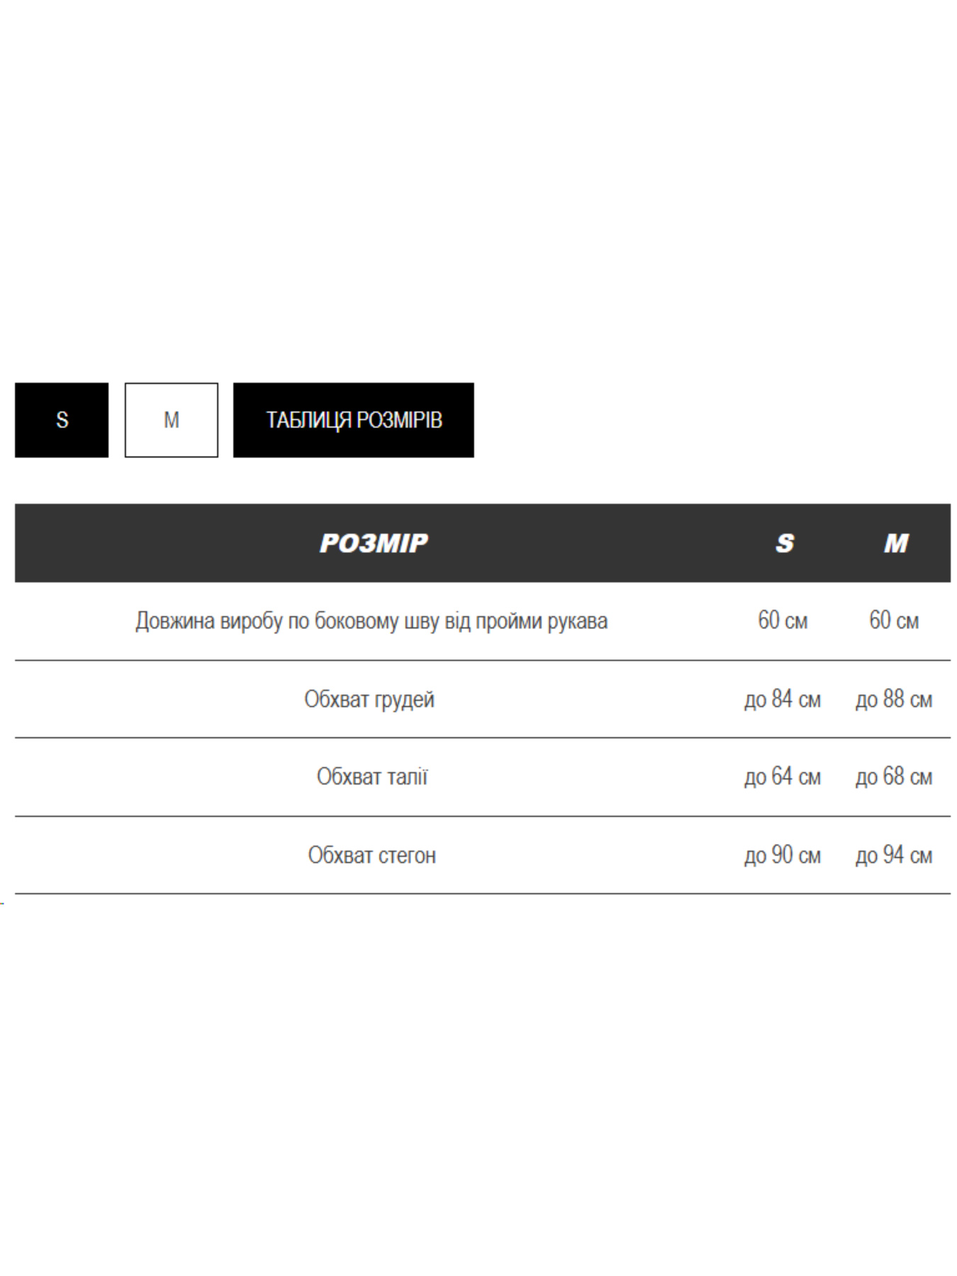Click the до 90 см hips value

[x=783, y=856]
